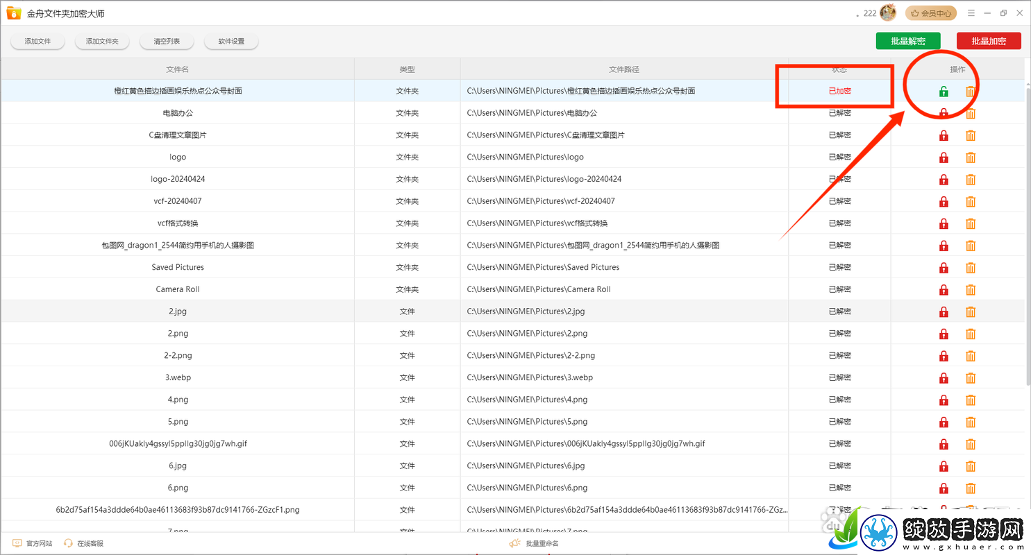The height and width of the screenshot is (555, 1031).
Task: Click the 批量重命名 link at bottom
Action: point(542,544)
